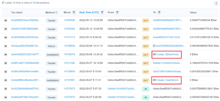Toggle the Date Time (UTC) column header
This screenshot has width=220, height=101.
tap(89, 12)
